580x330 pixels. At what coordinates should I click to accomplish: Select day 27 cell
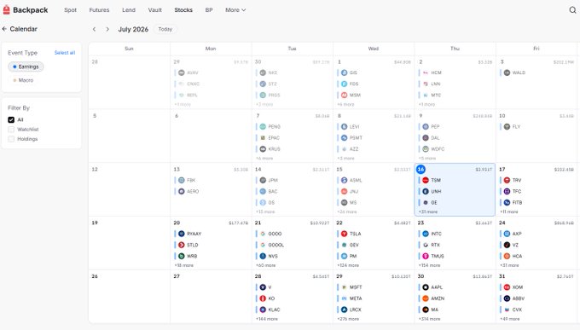(x=211, y=297)
